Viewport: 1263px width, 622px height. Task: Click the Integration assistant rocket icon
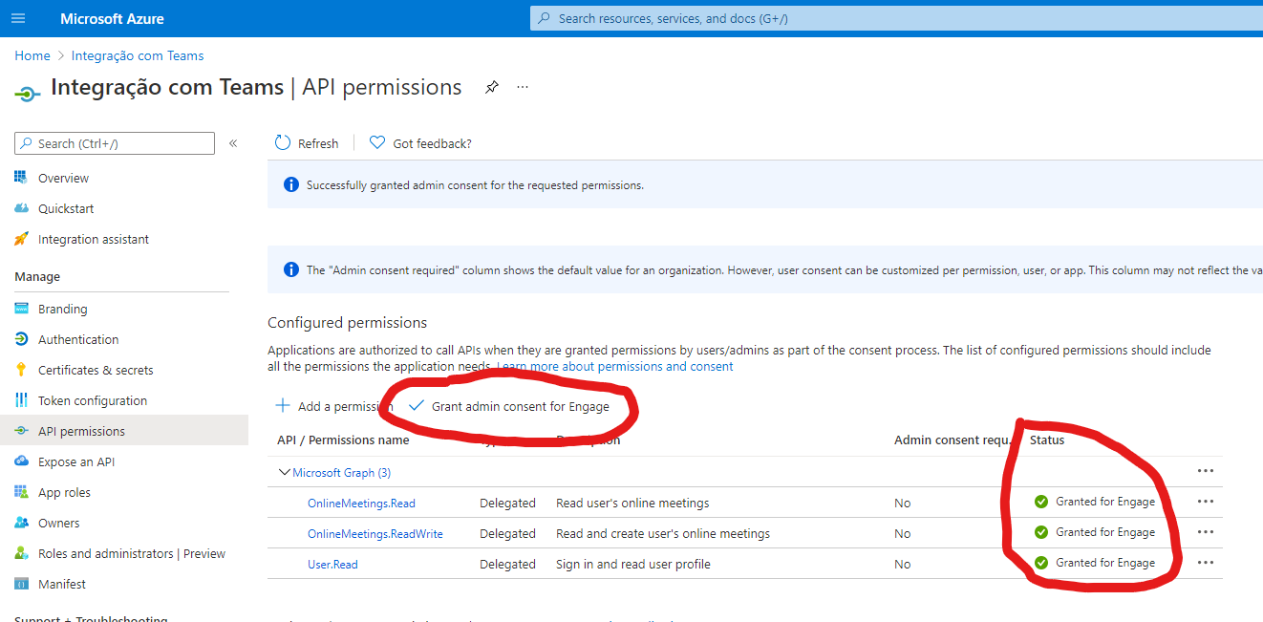pos(22,239)
